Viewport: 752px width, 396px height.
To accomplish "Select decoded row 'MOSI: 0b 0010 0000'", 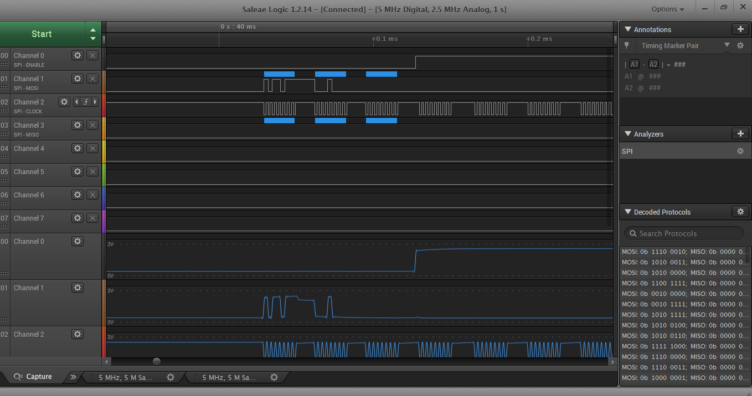I will pos(684,294).
